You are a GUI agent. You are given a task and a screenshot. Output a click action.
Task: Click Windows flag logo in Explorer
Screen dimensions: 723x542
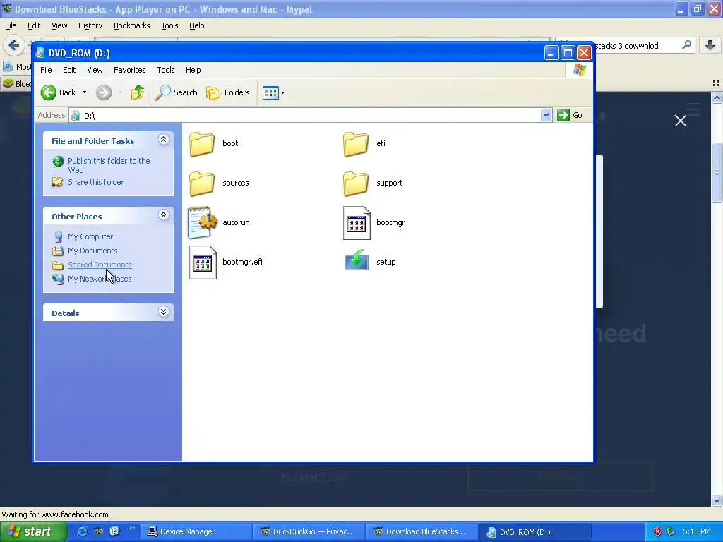click(579, 70)
